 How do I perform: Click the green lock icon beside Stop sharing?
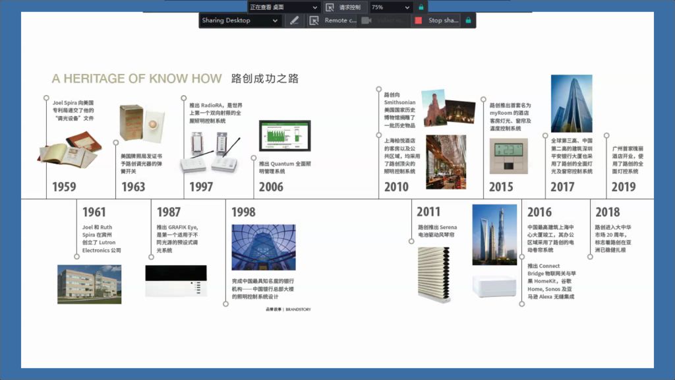click(x=469, y=20)
